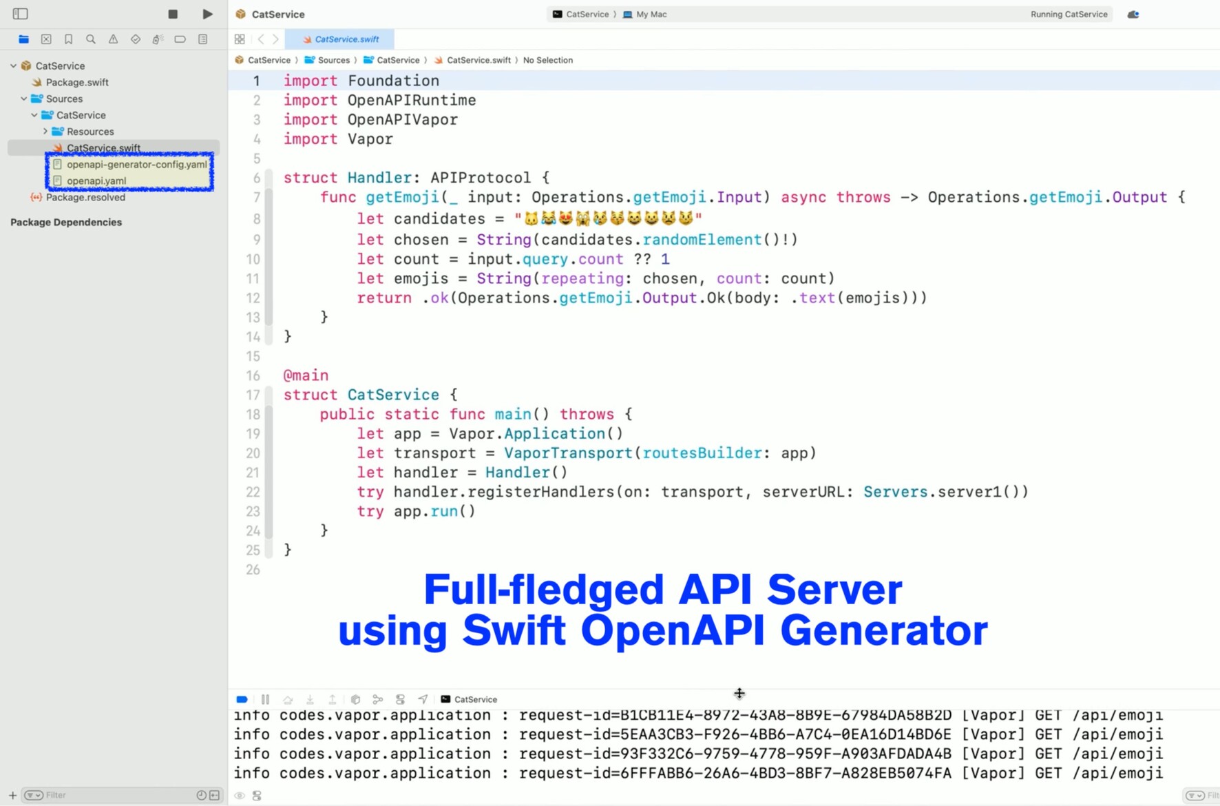Collapse the Sources folder
This screenshot has height=806, width=1220.
[x=24, y=99]
